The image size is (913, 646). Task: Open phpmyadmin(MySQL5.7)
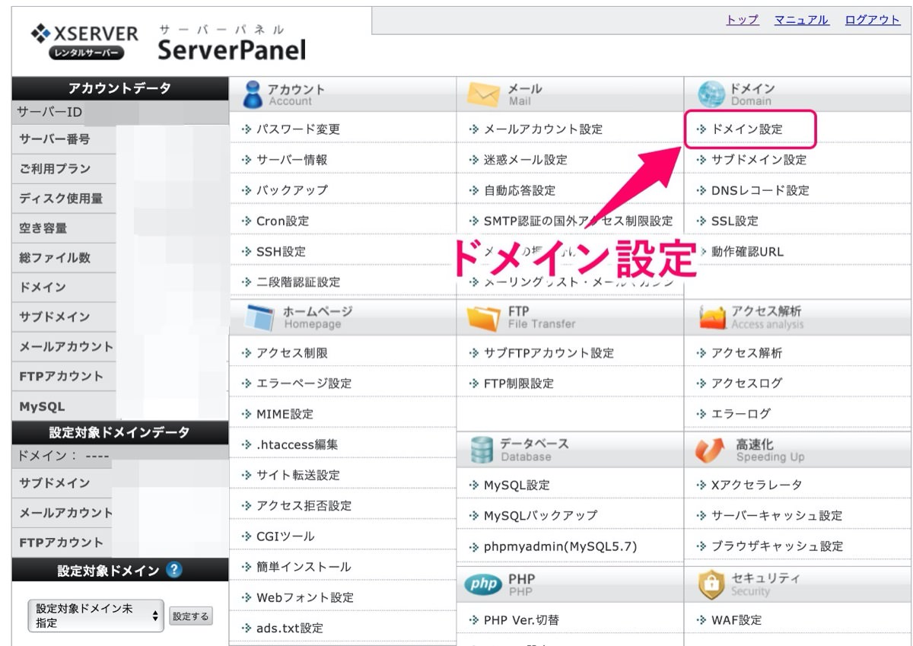(x=560, y=546)
